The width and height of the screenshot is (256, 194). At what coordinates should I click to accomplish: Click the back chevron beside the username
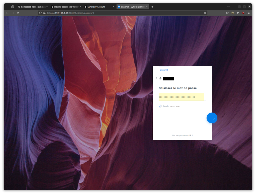[156, 78]
